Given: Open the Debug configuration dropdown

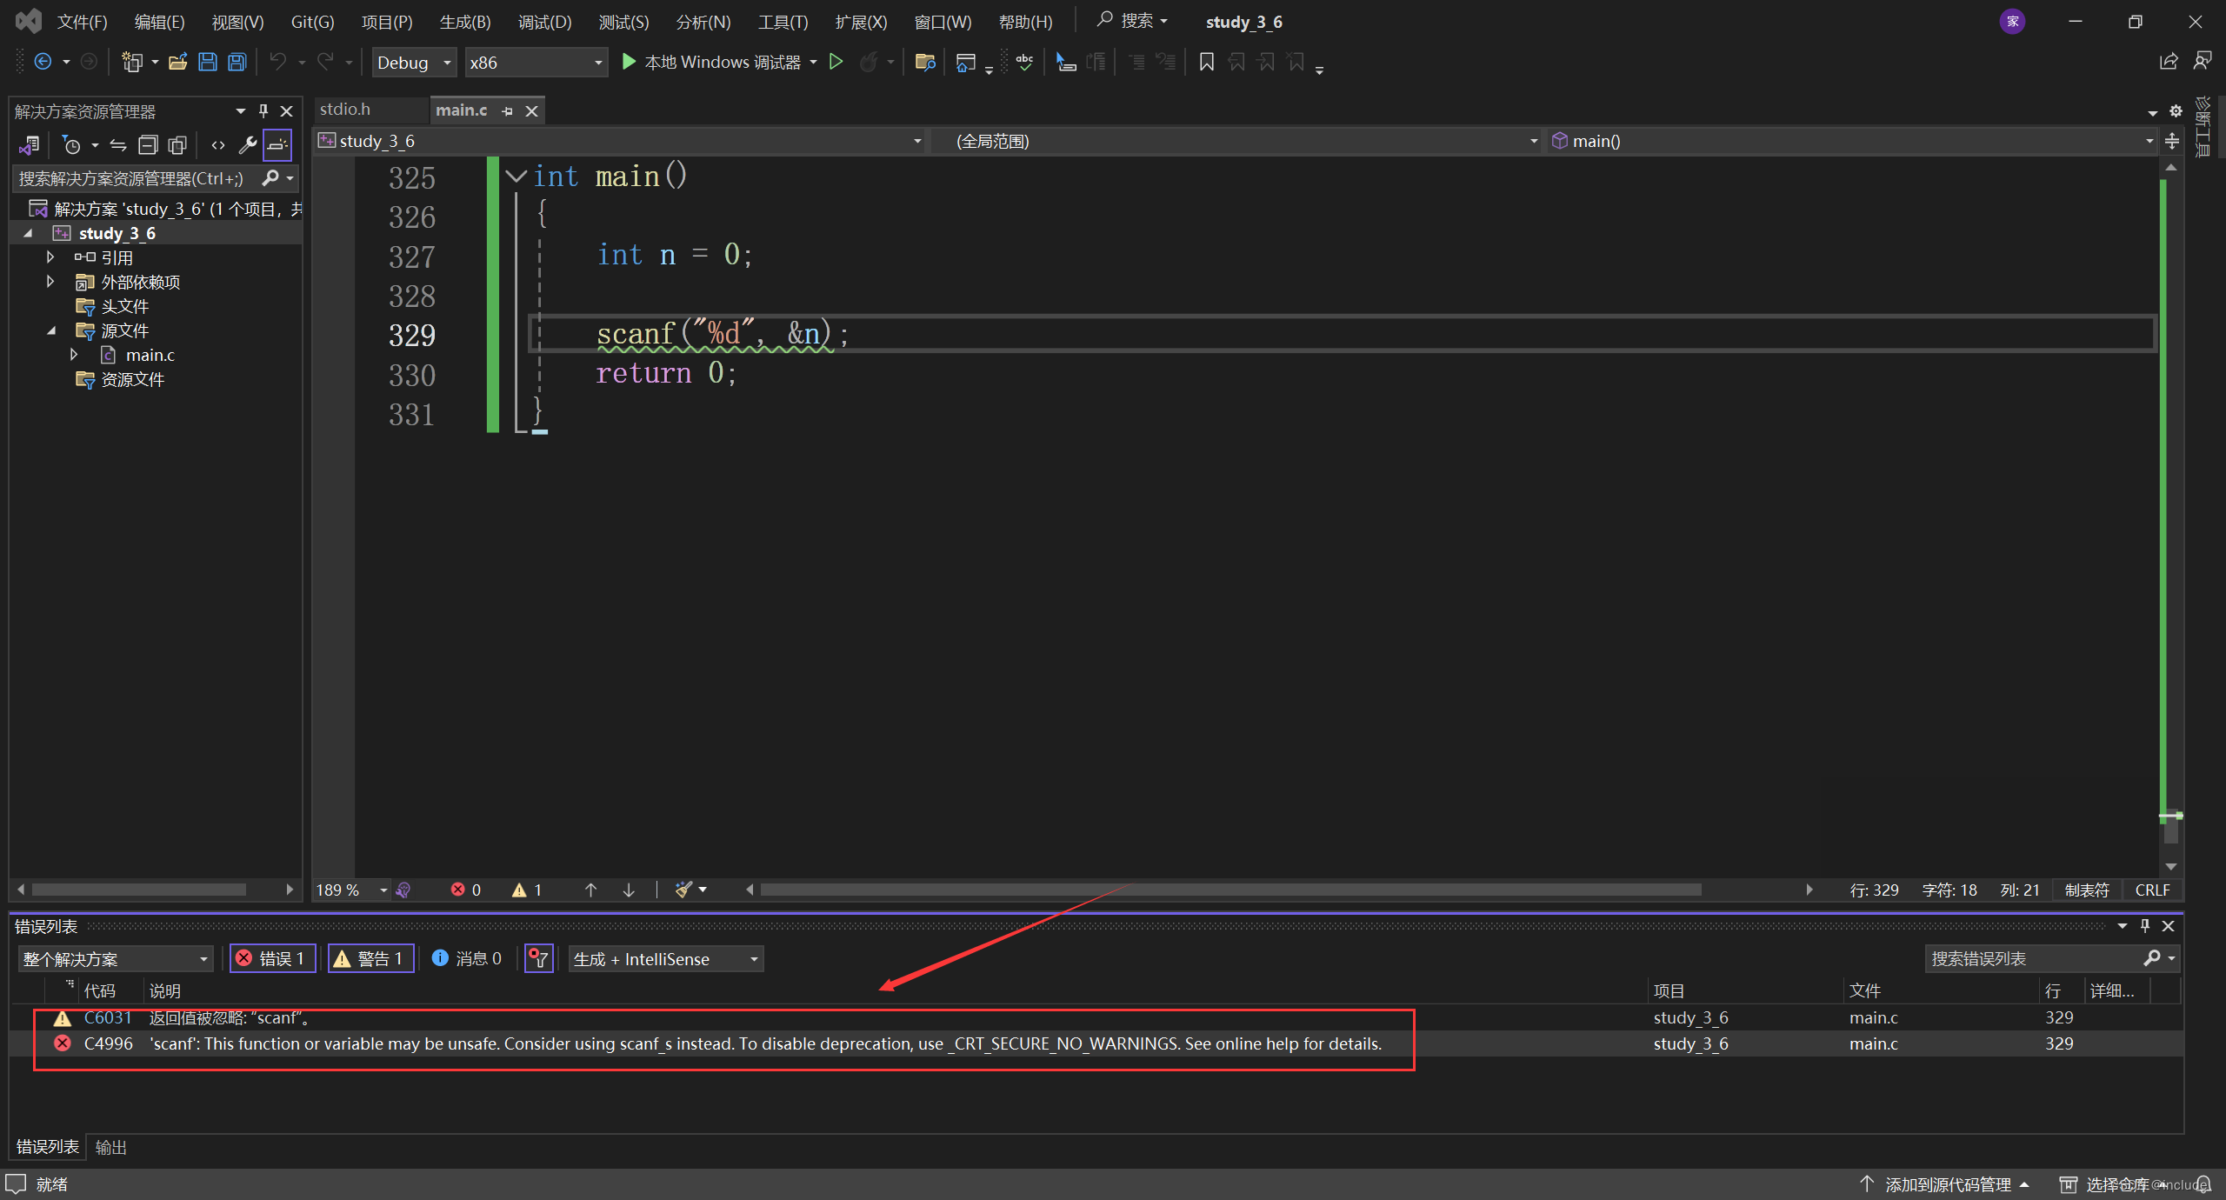Looking at the screenshot, I should pyautogui.click(x=414, y=63).
